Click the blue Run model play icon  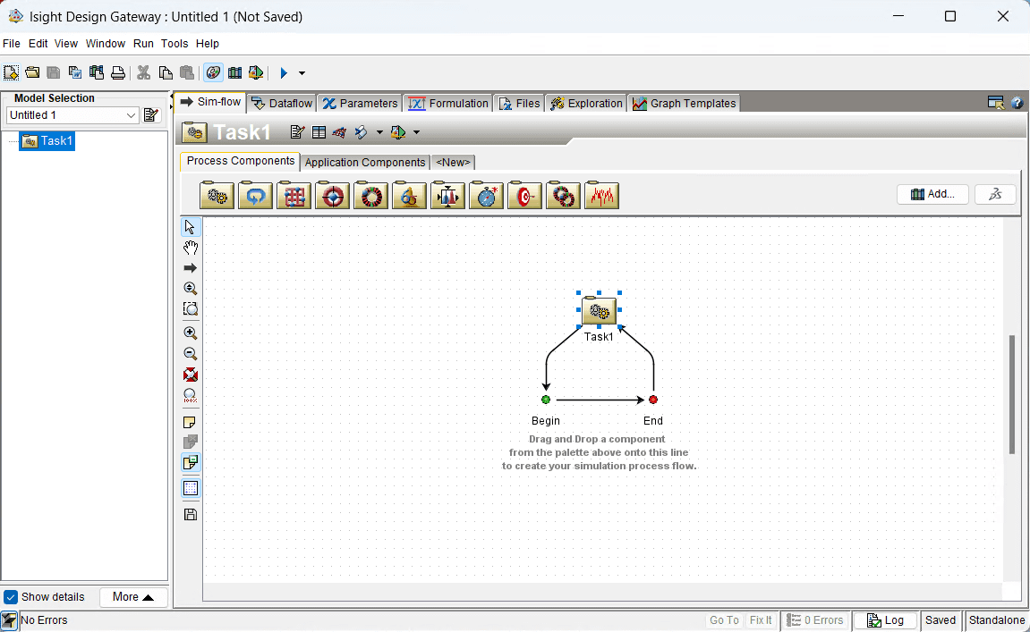point(284,72)
